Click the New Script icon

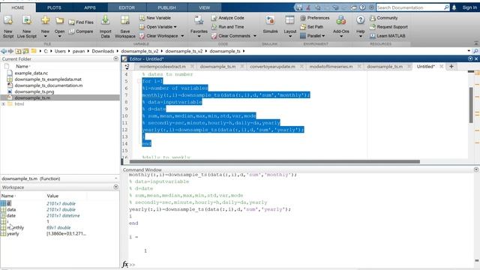[8, 21]
